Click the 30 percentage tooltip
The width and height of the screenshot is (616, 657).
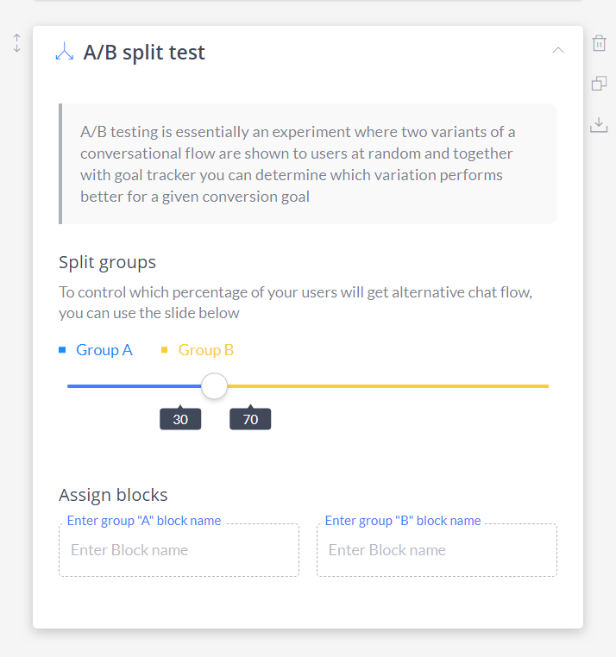click(180, 419)
